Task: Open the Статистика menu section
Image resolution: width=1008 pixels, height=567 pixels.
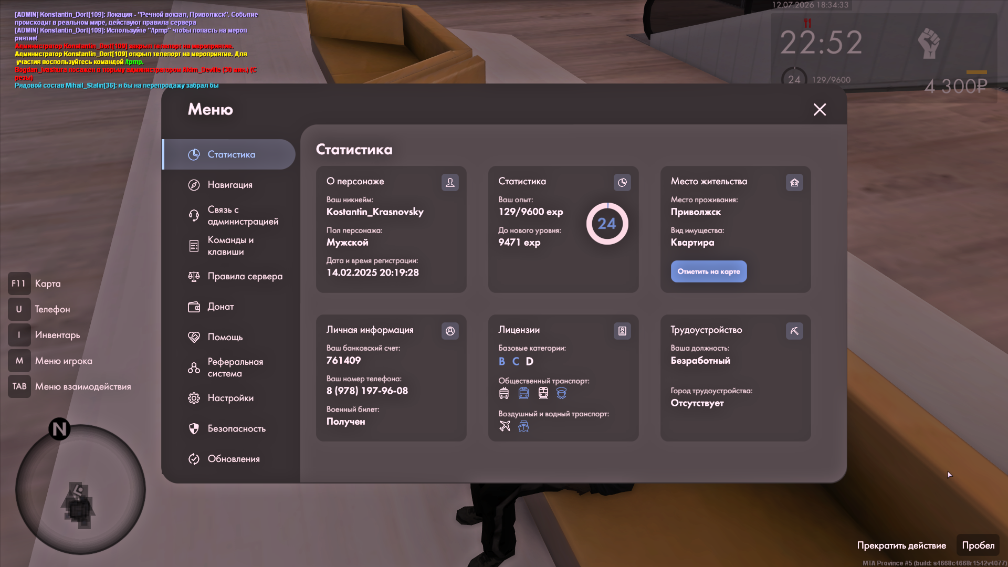Action: [229, 154]
